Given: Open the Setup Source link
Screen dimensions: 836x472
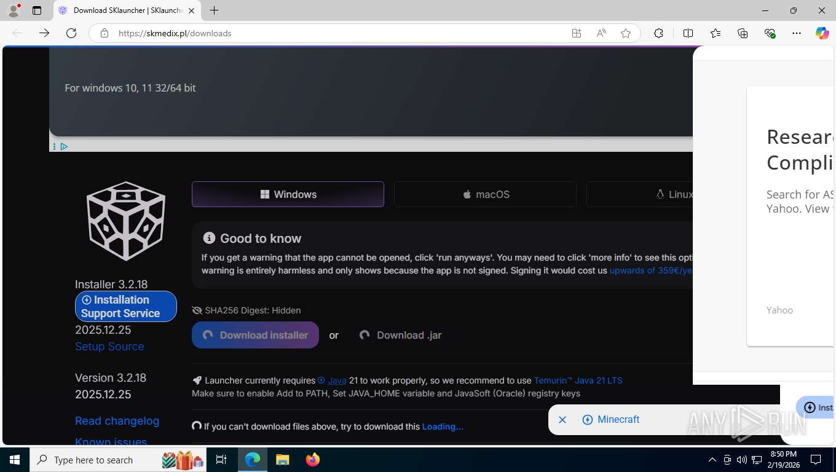Looking at the screenshot, I should click(109, 346).
